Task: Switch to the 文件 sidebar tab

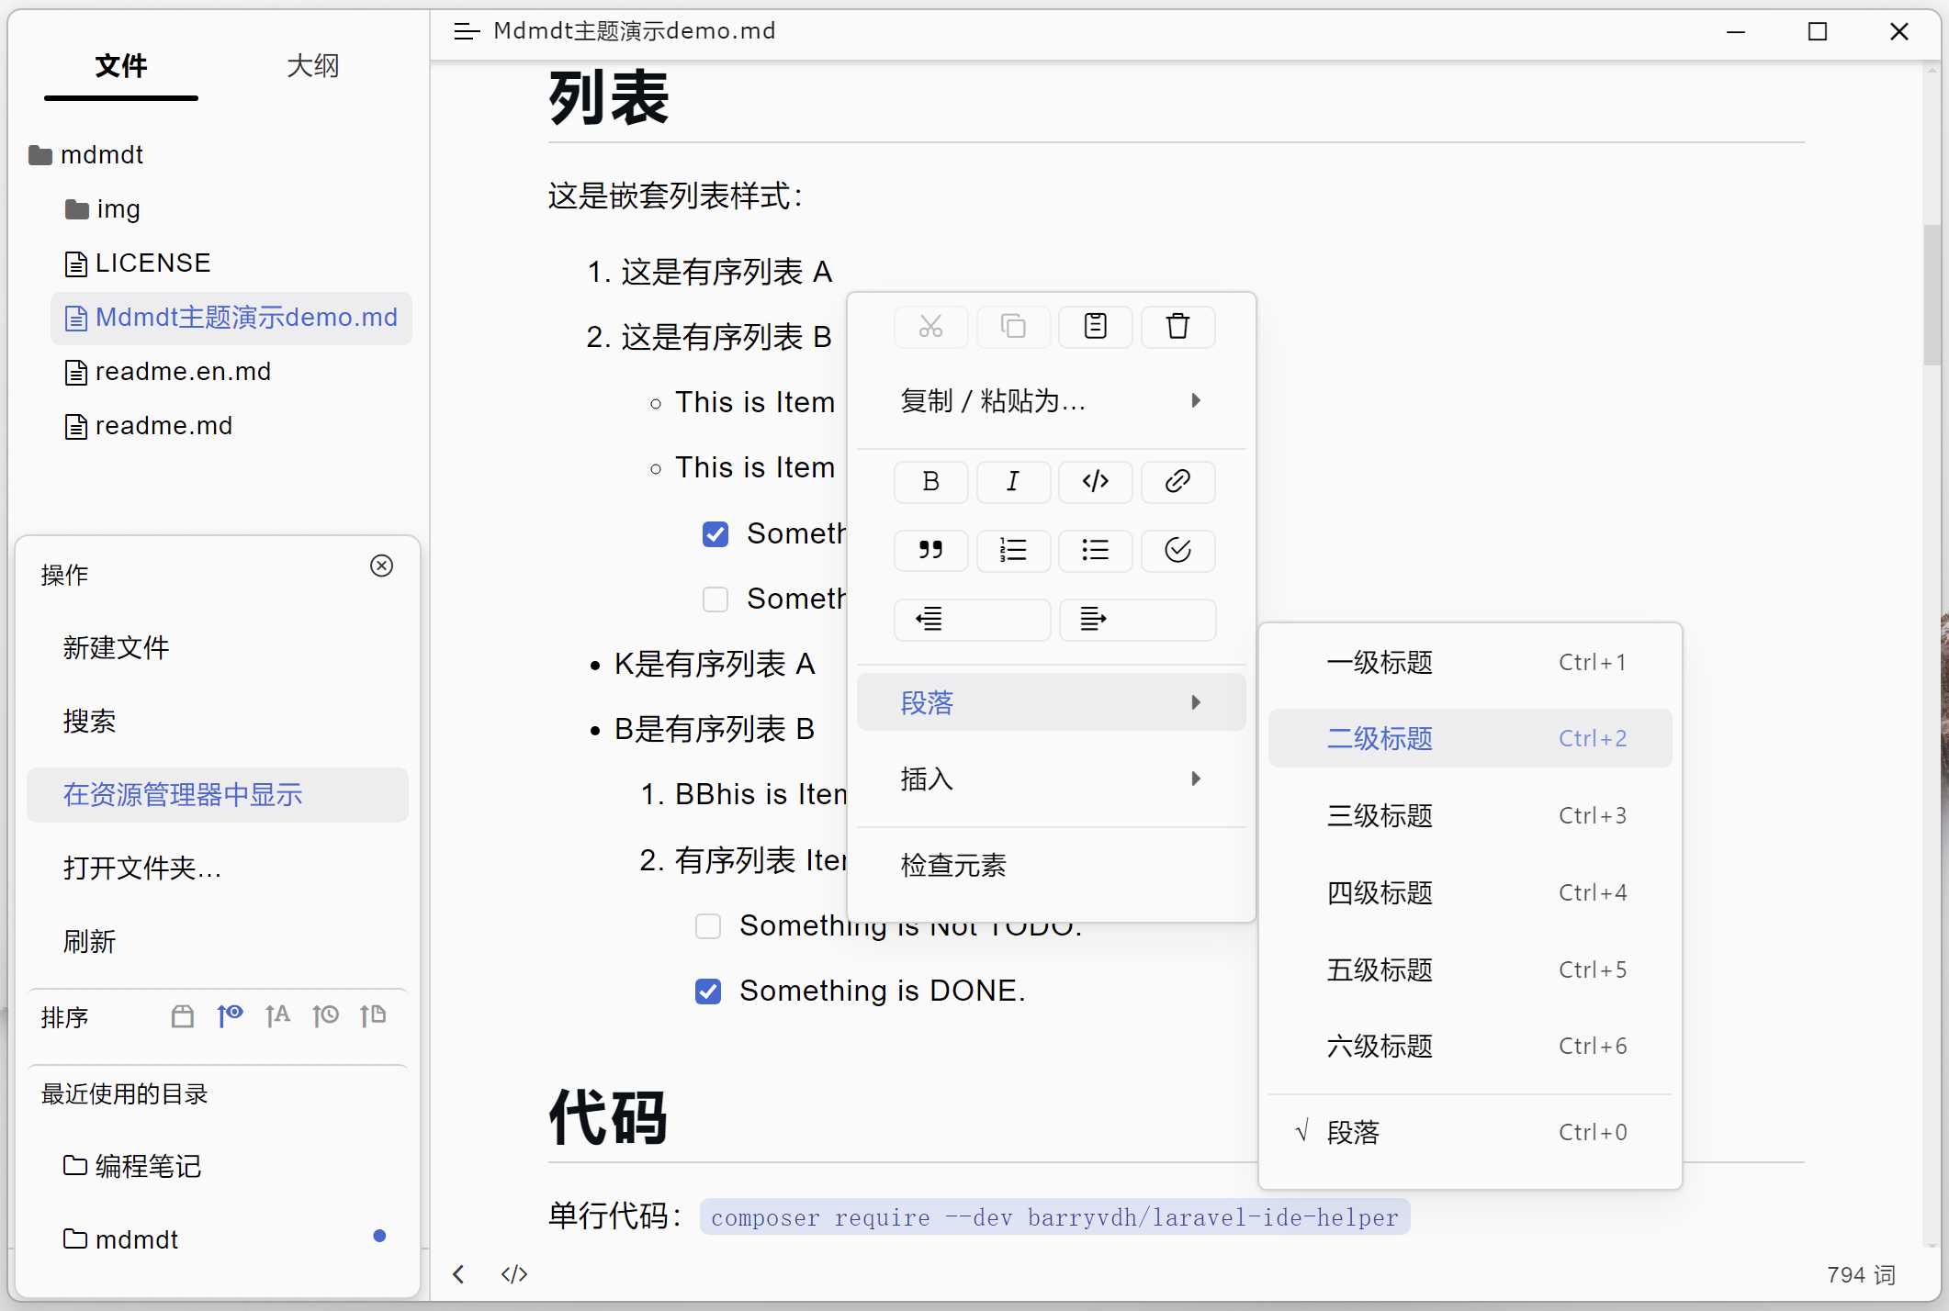Action: [121, 66]
